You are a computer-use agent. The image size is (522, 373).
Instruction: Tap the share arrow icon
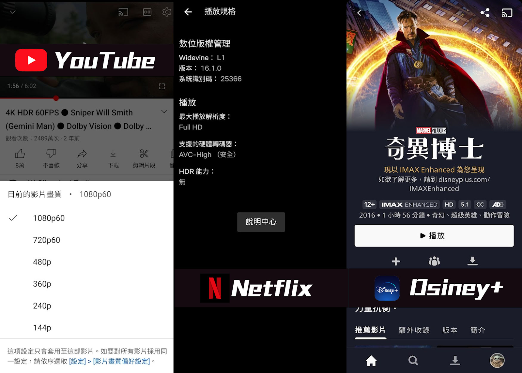coord(82,154)
